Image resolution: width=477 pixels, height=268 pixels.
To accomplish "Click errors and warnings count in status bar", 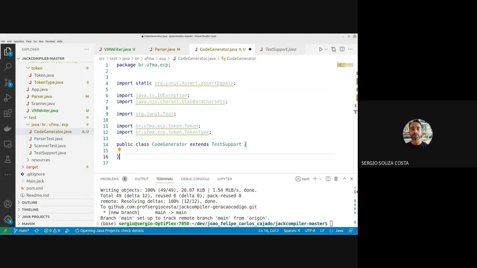I will point(52,230).
